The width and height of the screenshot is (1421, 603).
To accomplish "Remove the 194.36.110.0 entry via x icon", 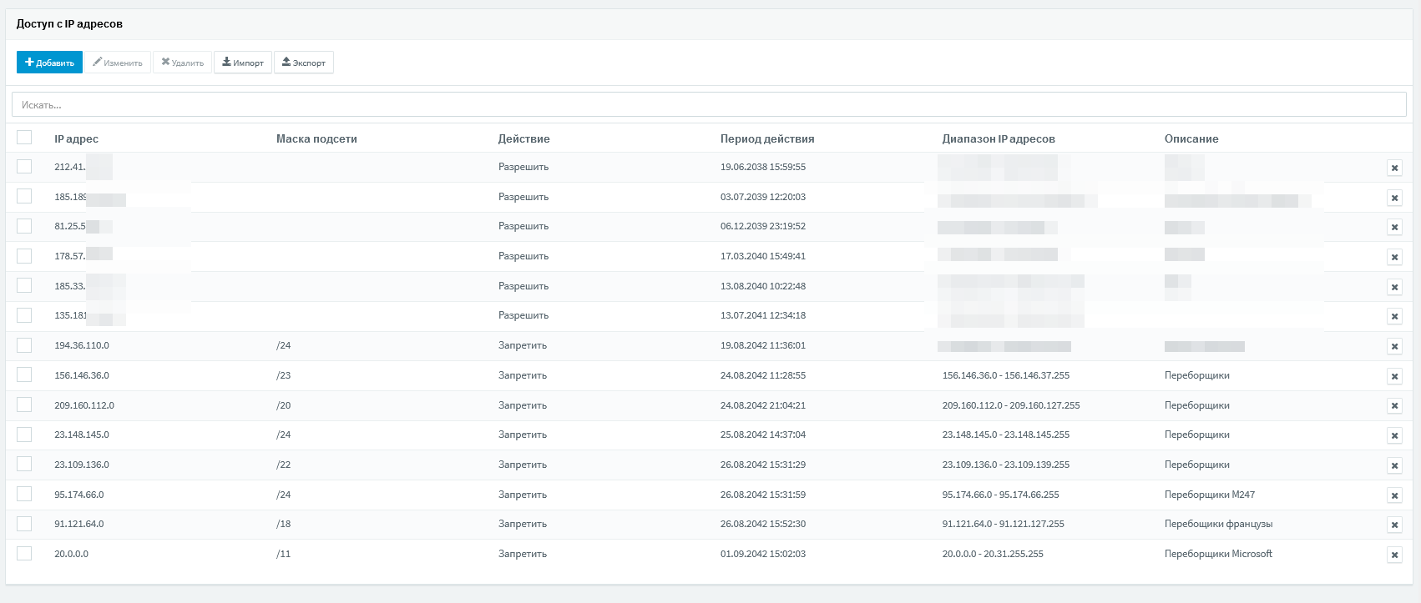I will pos(1394,346).
